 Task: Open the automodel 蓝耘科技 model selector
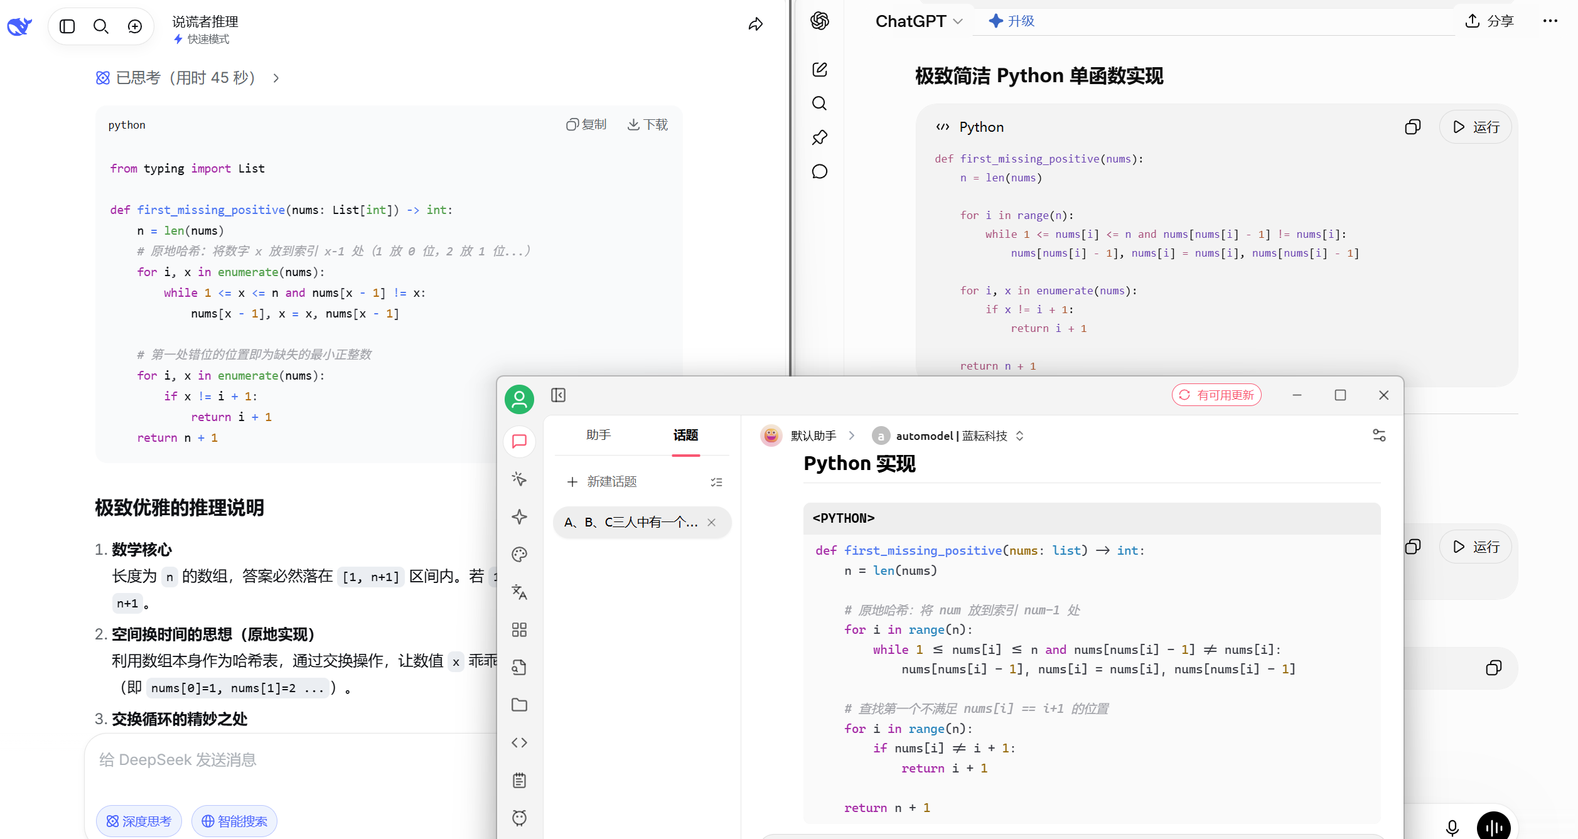pos(948,436)
